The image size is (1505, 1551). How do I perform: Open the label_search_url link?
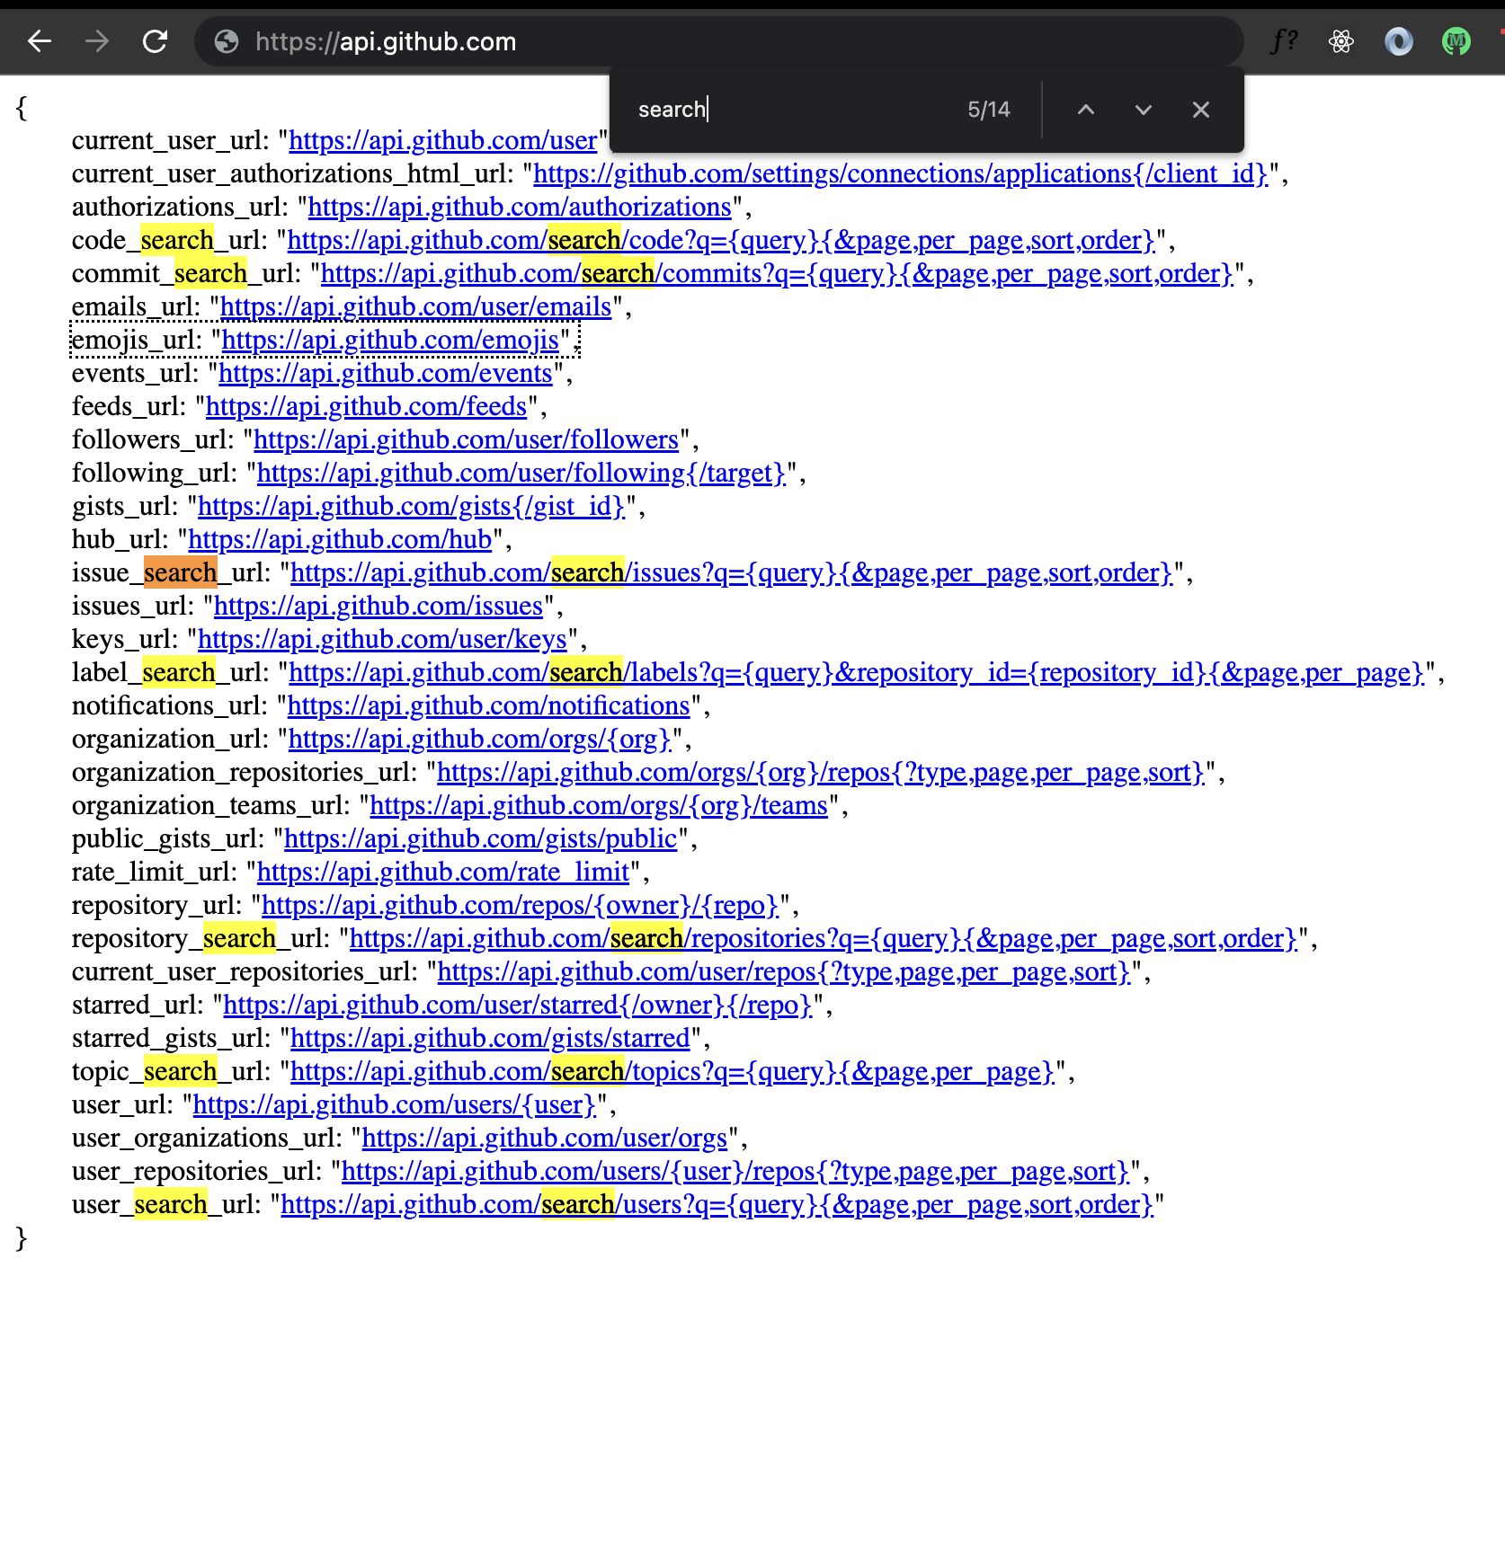pos(857,673)
